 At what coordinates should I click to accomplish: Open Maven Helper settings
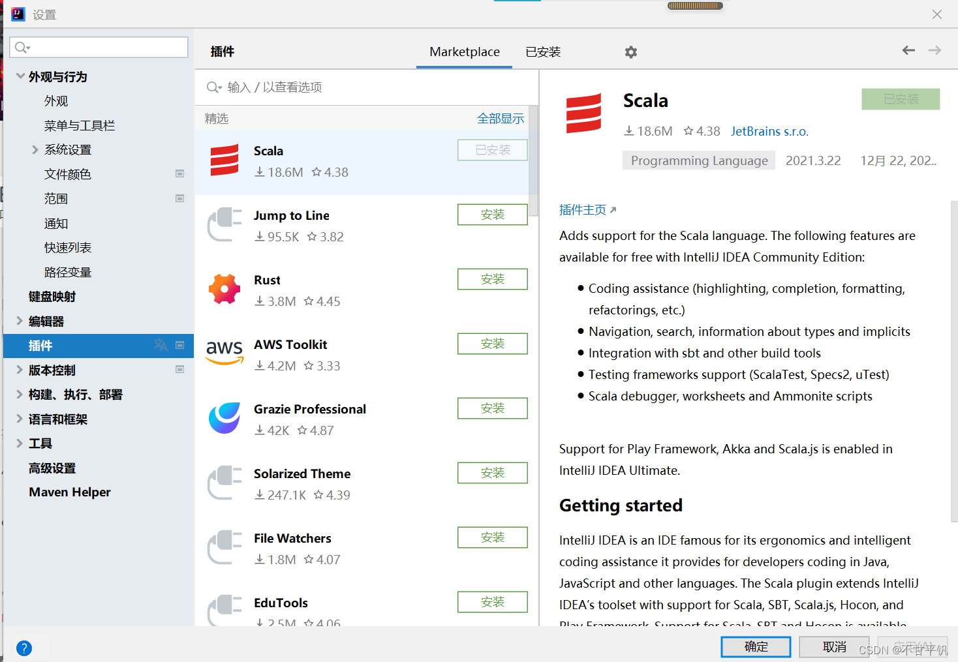[x=70, y=492]
